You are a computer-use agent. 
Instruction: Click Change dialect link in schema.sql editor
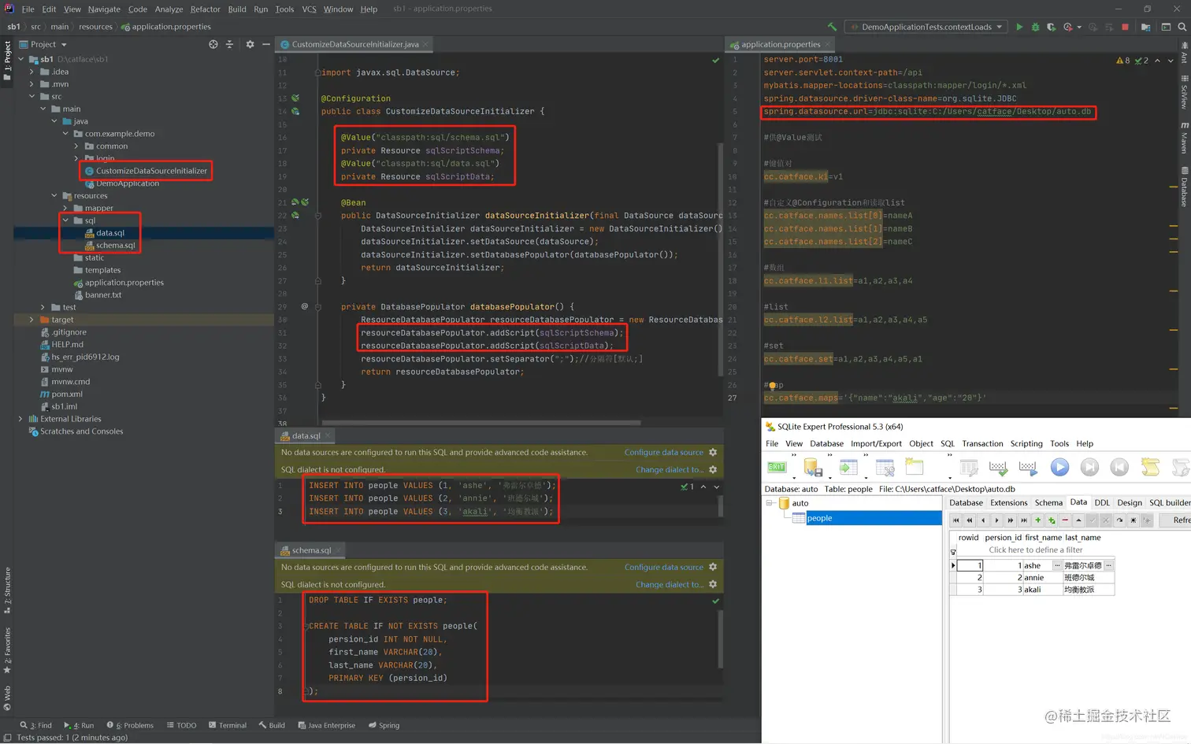point(670,585)
